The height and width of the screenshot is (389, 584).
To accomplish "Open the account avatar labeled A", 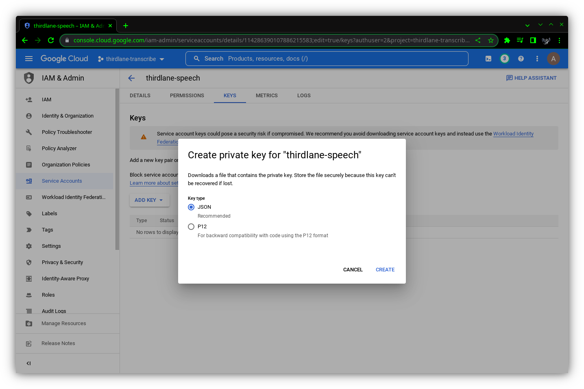I will [553, 59].
